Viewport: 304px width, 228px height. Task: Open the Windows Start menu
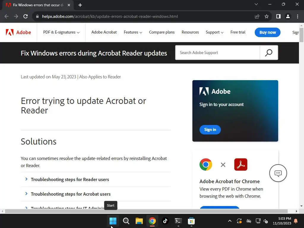coord(113,221)
